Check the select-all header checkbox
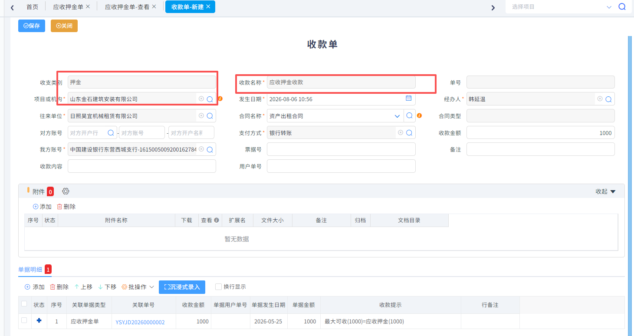Viewport: 634px width, 336px height. 24,304
